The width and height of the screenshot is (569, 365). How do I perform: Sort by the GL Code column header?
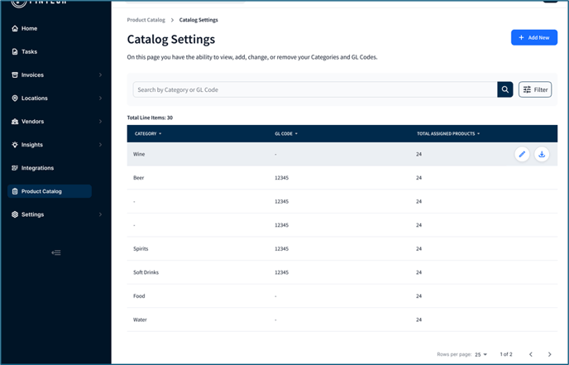[x=286, y=133]
